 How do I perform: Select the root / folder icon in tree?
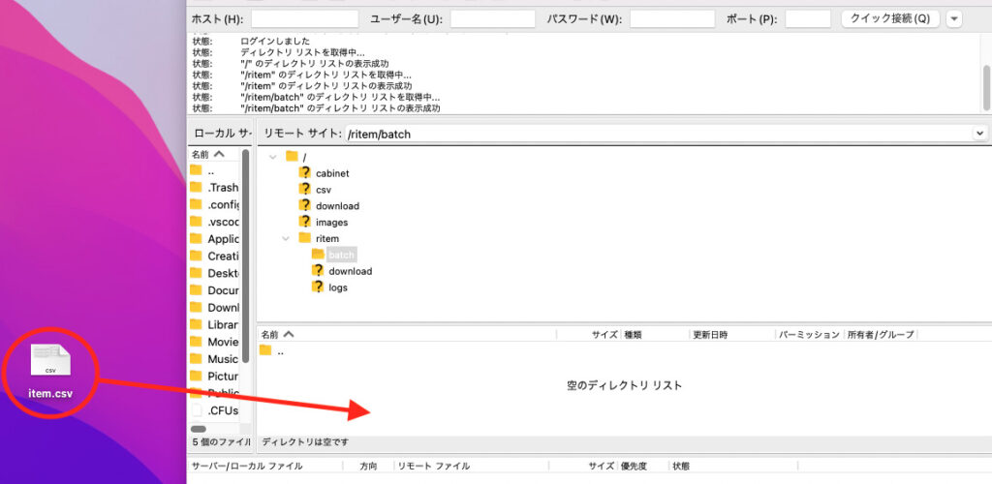[292, 156]
